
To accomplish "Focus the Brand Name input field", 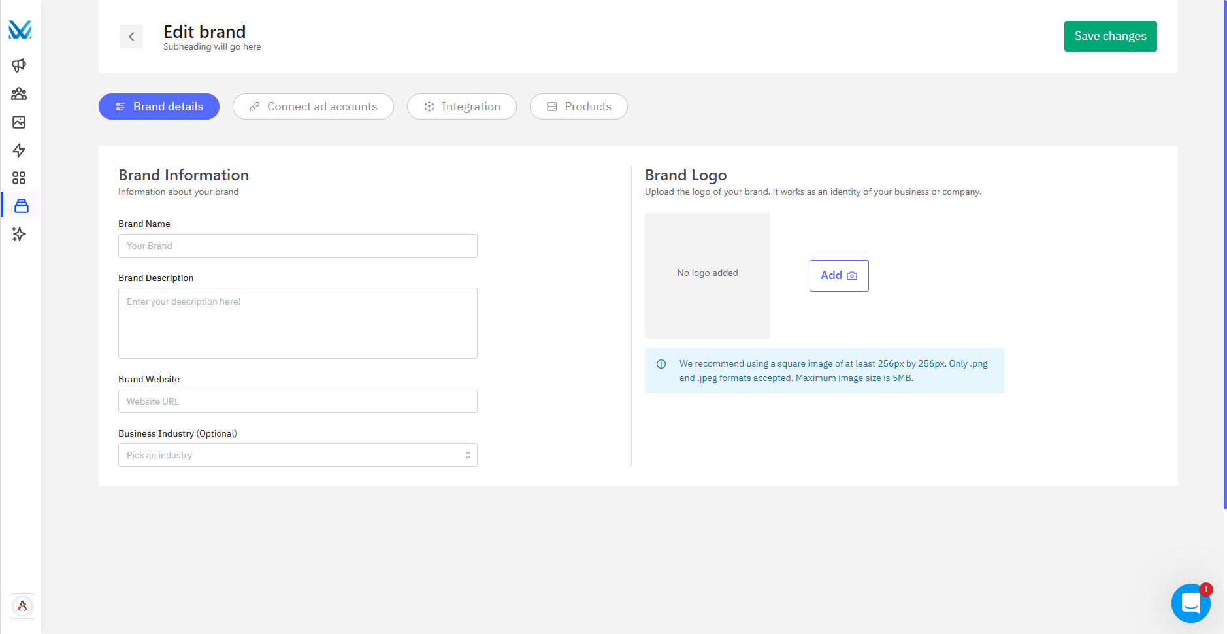I will coord(298,246).
